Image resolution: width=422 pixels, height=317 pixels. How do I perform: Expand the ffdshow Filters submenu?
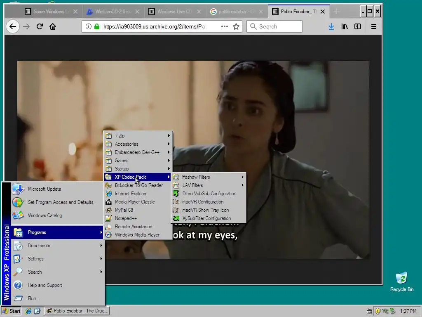[209, 177]
